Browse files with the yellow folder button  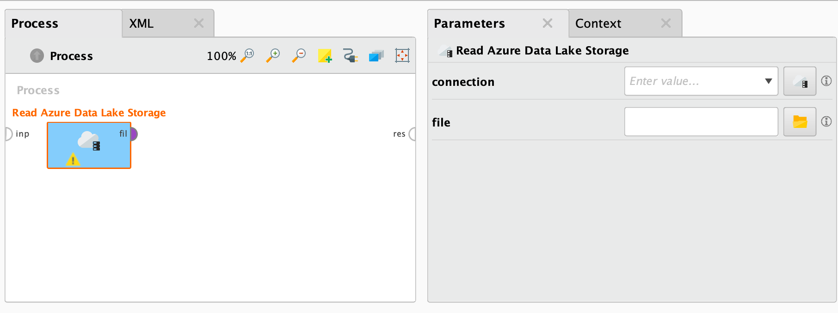(x=800, y=122)
